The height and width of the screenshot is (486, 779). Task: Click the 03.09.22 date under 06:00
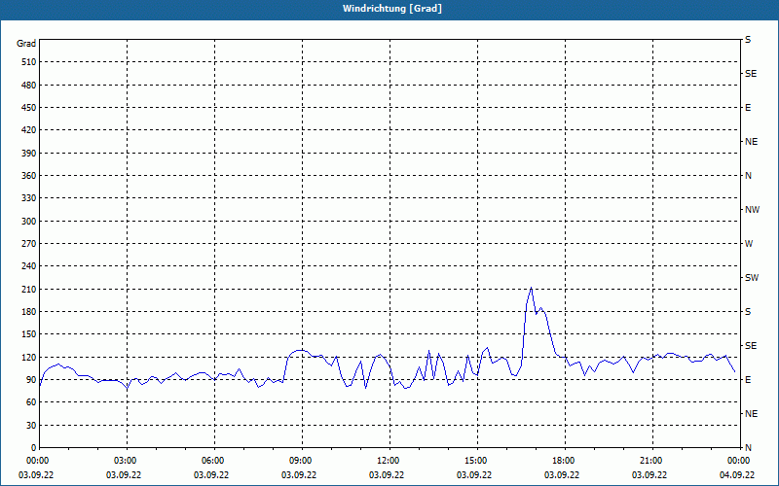211,475
